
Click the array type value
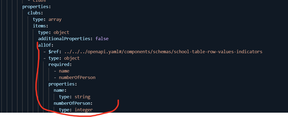pos(55,19)
